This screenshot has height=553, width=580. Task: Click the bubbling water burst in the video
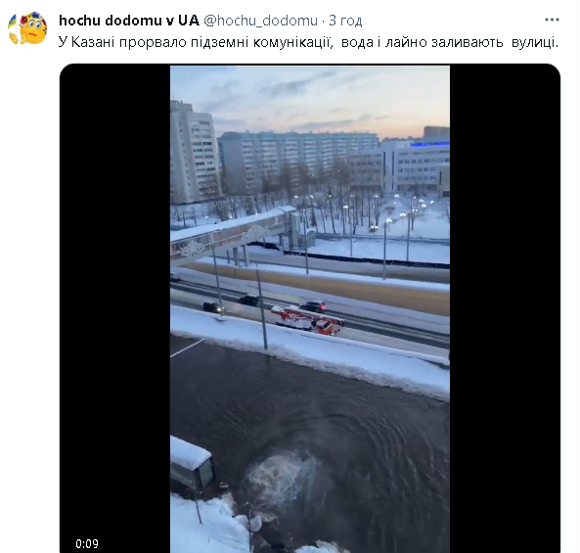click(282, 476)
